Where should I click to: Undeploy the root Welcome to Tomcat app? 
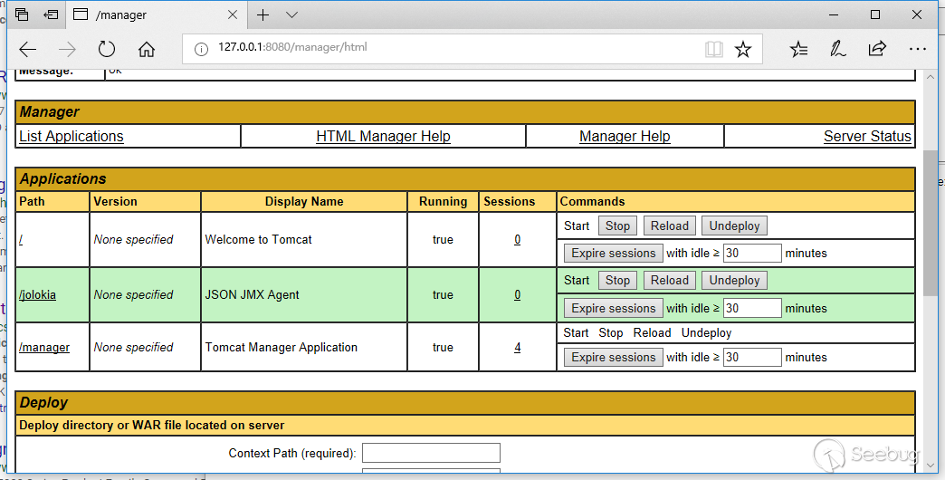tap(734, 226)
